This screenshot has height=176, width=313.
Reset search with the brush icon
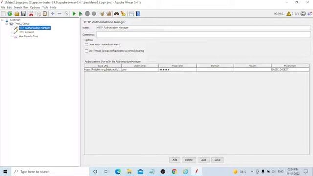tap(123, 14)
